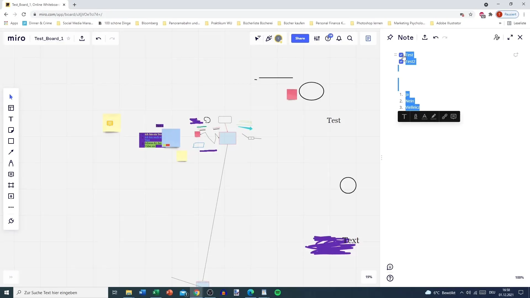Select the Connection line arrow tool
The height and width of the screenshot is (298, 530).
click(11, 152)
